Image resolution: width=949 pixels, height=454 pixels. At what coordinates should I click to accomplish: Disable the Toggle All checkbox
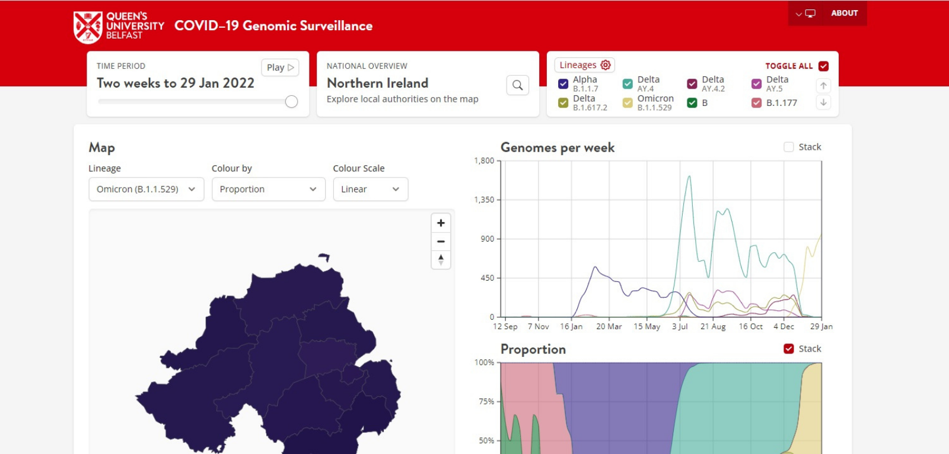point(823,66)
